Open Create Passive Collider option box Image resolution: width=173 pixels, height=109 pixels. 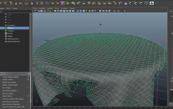tap(28, 77)
